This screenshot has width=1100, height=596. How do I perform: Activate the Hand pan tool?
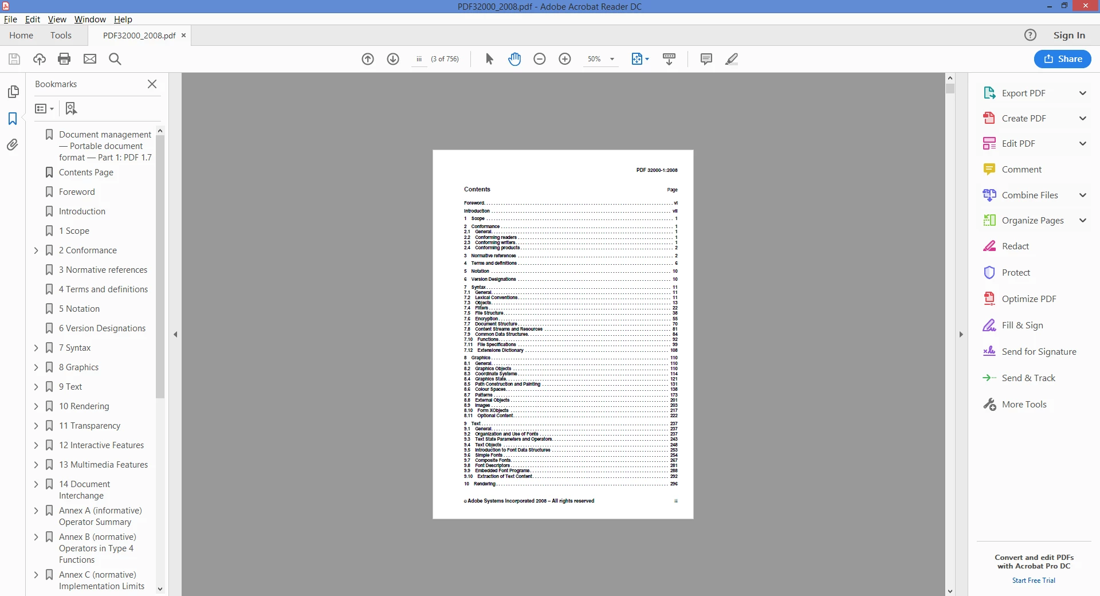pos(514,59)
